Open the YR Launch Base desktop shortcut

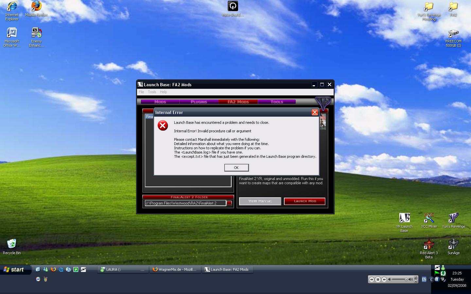point(404,218)
